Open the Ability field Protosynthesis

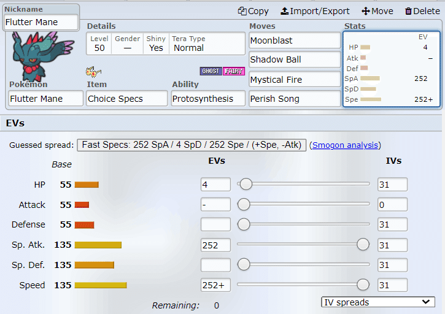click(208, 98)
